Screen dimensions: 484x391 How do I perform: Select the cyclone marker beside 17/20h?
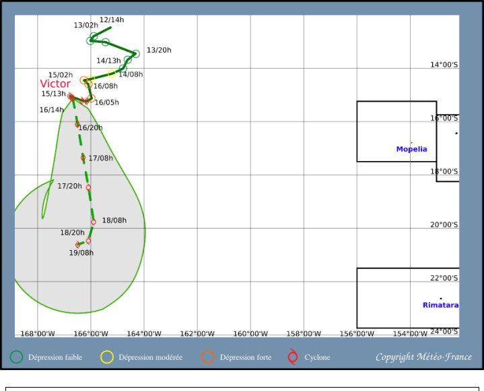coord(88,187)
